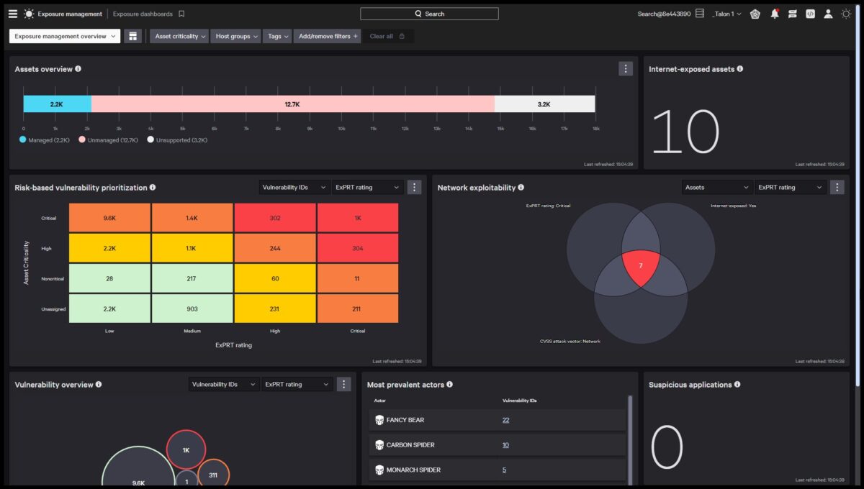The image size is (864, 489).
Task: Click Add/remove filters button
Action: coord(327,36)
